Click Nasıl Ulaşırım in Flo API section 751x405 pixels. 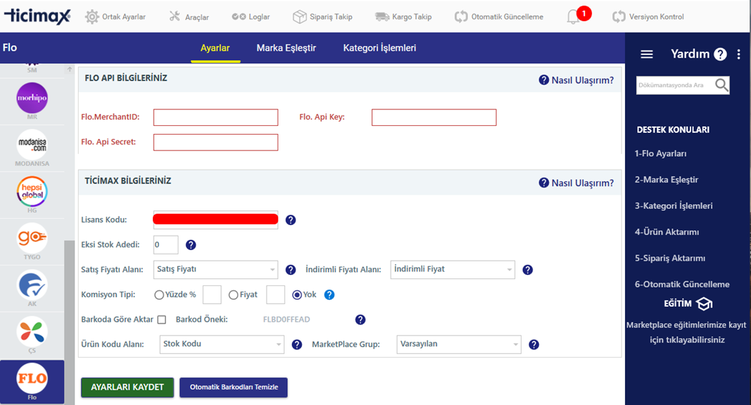(x=576, y=80)
